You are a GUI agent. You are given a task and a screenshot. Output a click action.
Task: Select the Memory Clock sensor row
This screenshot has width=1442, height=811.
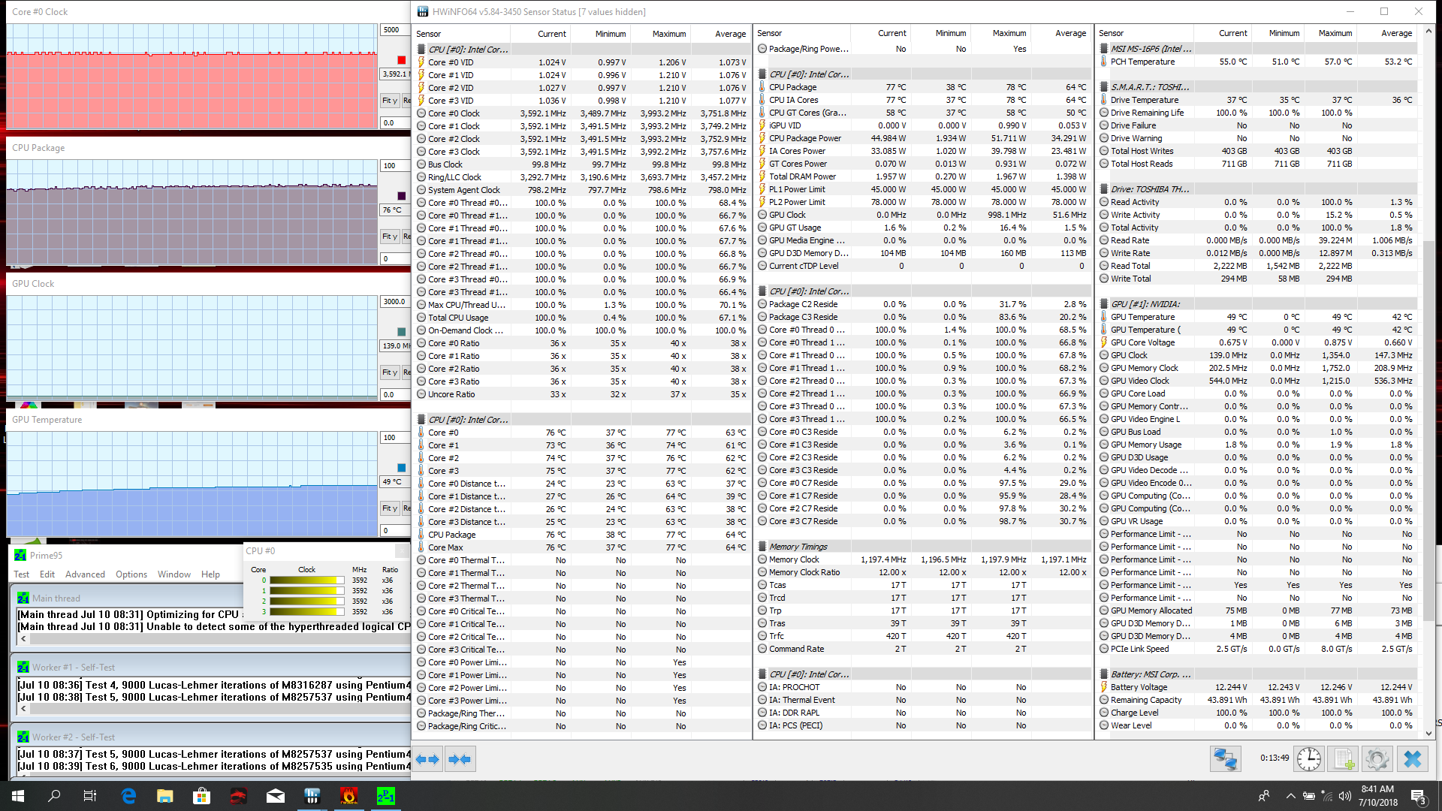tap(922, 559)
